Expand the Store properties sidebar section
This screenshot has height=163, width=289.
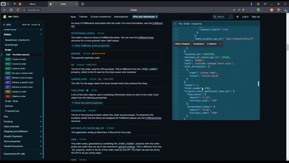41,141
